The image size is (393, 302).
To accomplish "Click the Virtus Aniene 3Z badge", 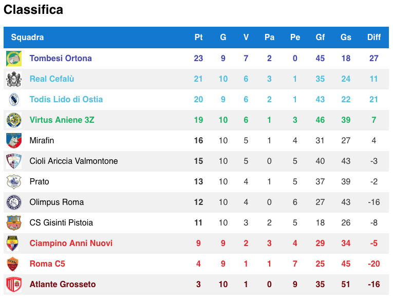I will [14, 120].
